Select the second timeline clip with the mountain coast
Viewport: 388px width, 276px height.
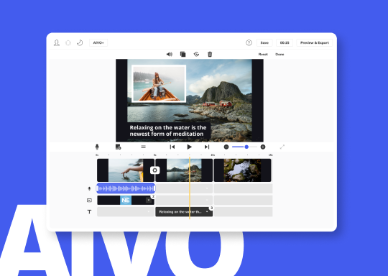[x=184, y=170]
